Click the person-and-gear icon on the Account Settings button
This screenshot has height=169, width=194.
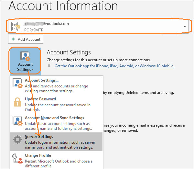26,56
